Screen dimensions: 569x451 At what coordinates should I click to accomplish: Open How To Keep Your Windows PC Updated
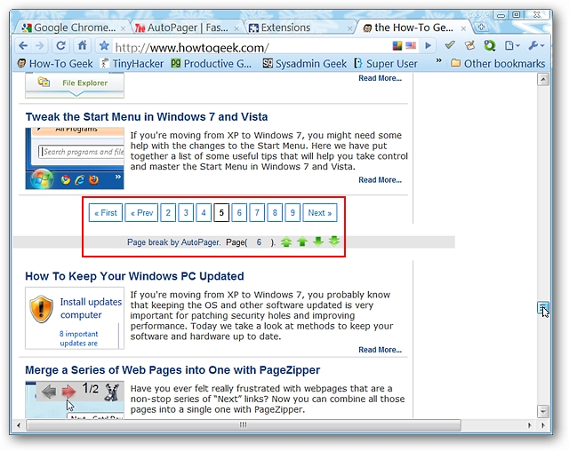[134, 276]
